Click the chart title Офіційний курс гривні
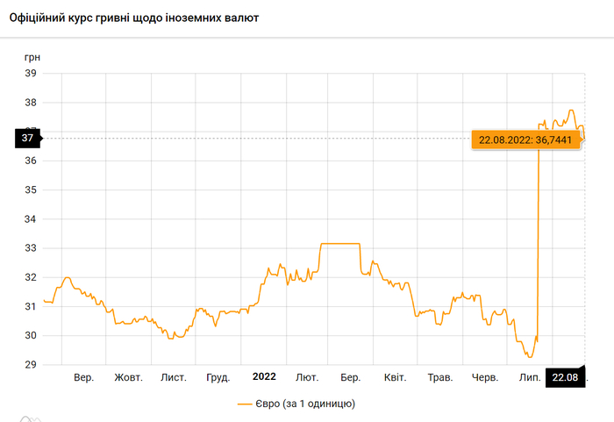Viewport: 614px width, 422px height. (x=133, y=18)
